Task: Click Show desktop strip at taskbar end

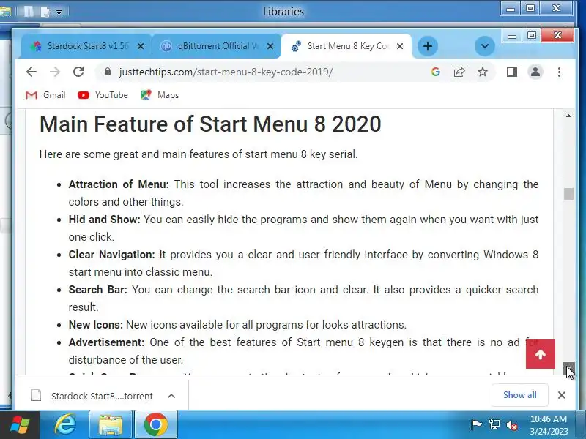Action: tap(582, 425)
